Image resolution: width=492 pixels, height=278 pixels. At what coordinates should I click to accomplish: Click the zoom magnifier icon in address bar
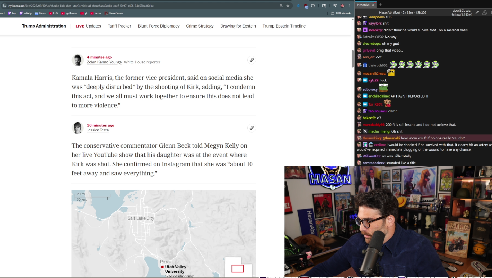point(281,6)
